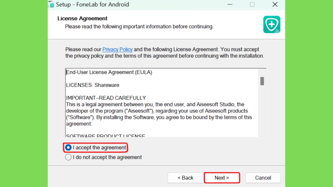Click the "IMPORTANT--READ CAREFULLY" heading text
Viewport: 333px width, 187px height.
click(106, 98)
